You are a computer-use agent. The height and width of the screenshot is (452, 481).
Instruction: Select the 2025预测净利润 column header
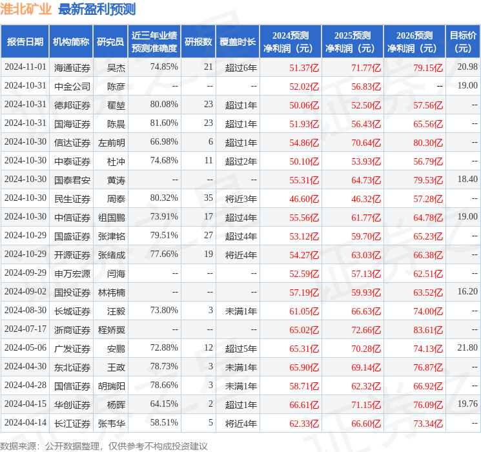(x=352, y=41)
